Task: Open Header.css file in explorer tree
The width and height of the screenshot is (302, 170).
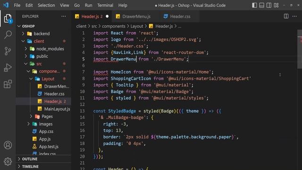Action: pyautogui.click(x=43, y=94)
